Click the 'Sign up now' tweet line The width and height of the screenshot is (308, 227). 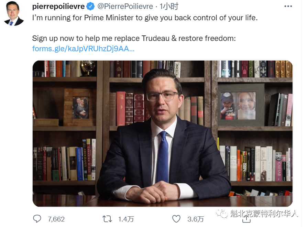coord(134,38)
